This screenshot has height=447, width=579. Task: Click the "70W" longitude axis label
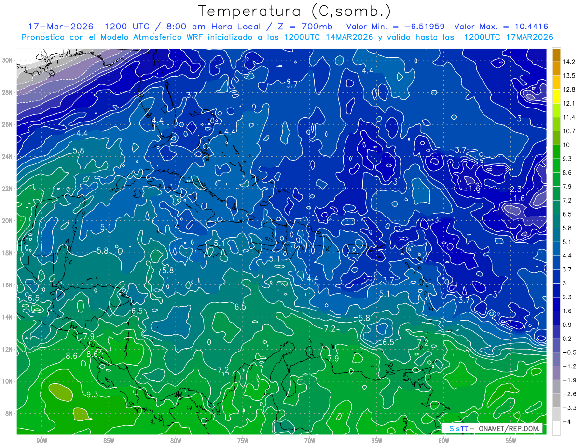(x=310, y=441)
